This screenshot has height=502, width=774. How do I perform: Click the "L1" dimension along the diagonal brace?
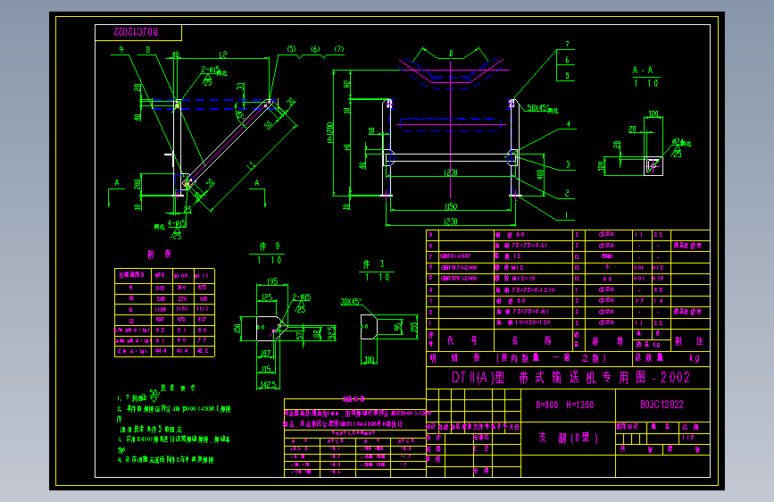[x=251, y=165]
